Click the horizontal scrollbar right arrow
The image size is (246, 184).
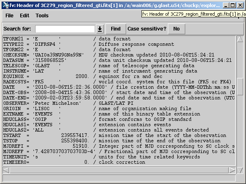coord(232,170)
